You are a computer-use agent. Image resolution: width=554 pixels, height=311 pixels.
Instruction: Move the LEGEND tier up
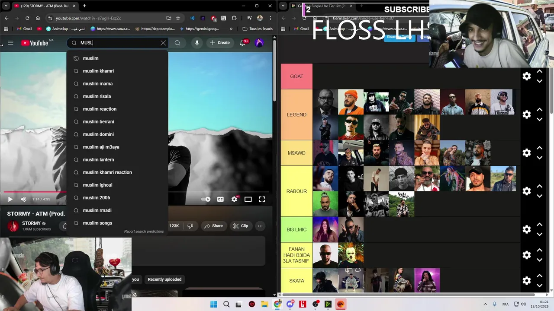click(540, 110)
